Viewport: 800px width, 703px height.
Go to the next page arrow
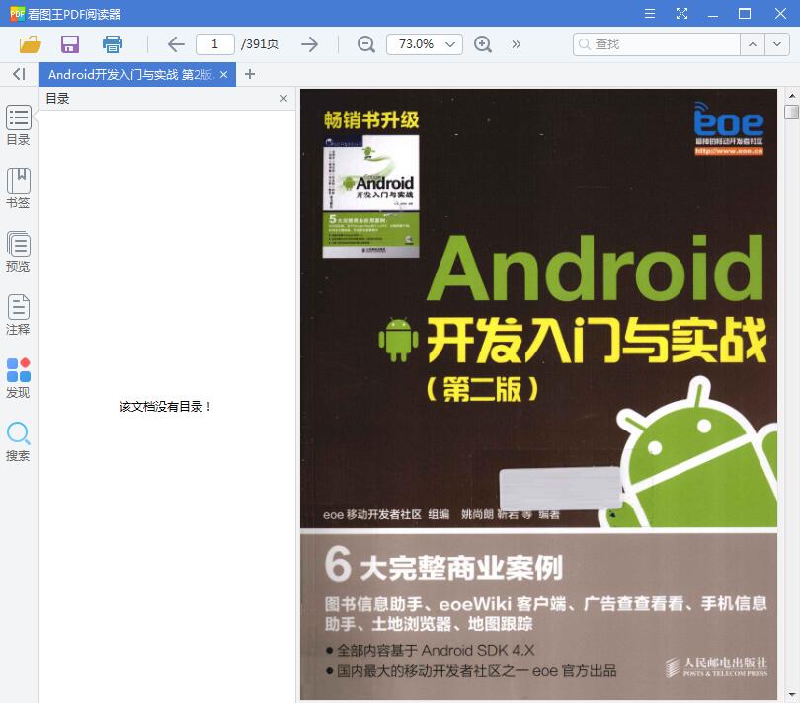coord(309,44)
